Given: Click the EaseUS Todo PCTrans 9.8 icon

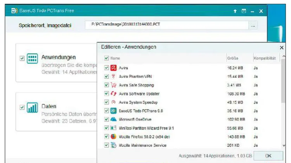Looking at the screenshot, I should (x=113, y=111).
